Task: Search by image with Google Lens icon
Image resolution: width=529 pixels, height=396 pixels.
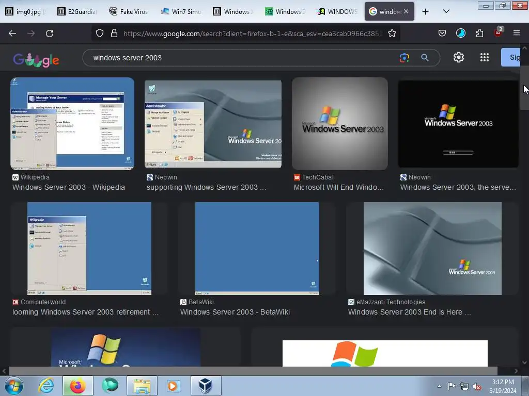Action: pos(404,58)
